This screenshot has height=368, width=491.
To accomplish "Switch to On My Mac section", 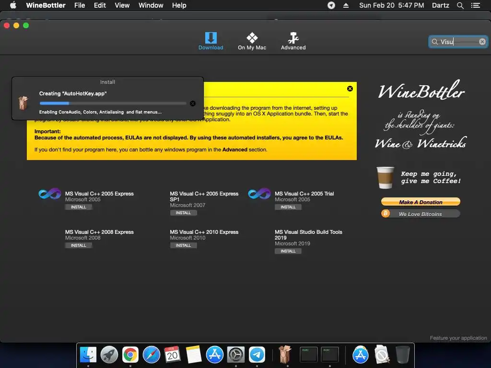I will [252, 41].
